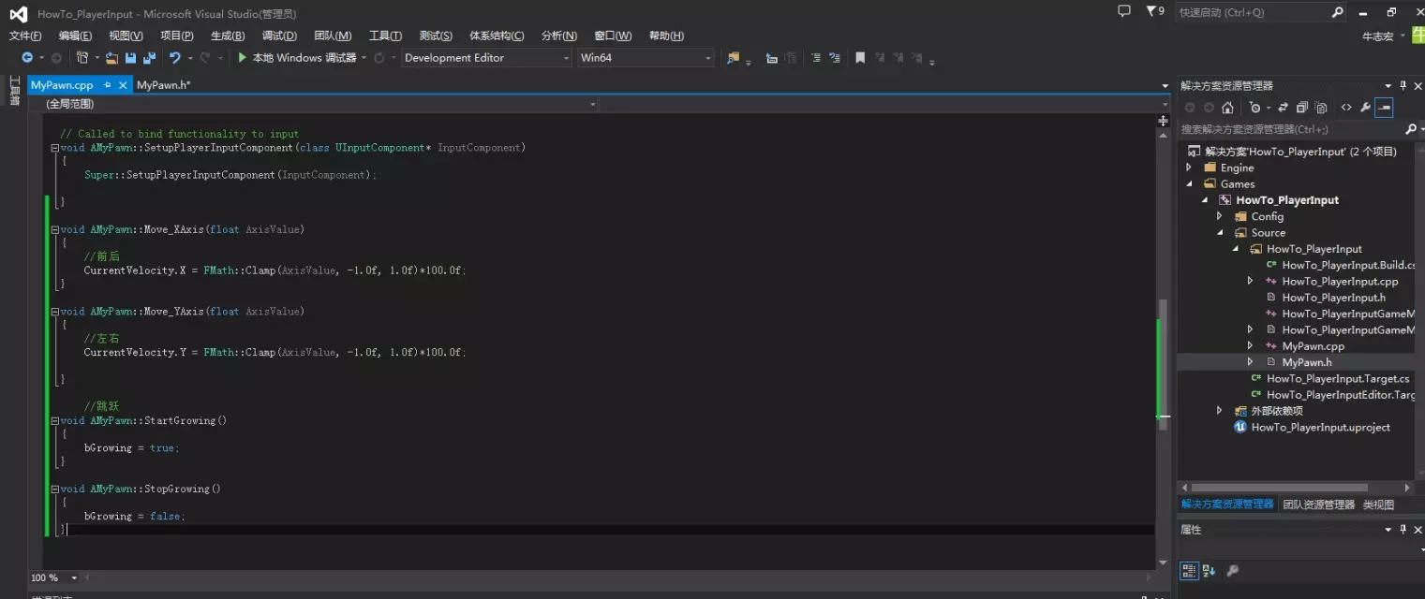Click the wrench Properties icon in Solution Explorer
The height and width of the screenshot is (599, 1425).
coord(1365,108)
